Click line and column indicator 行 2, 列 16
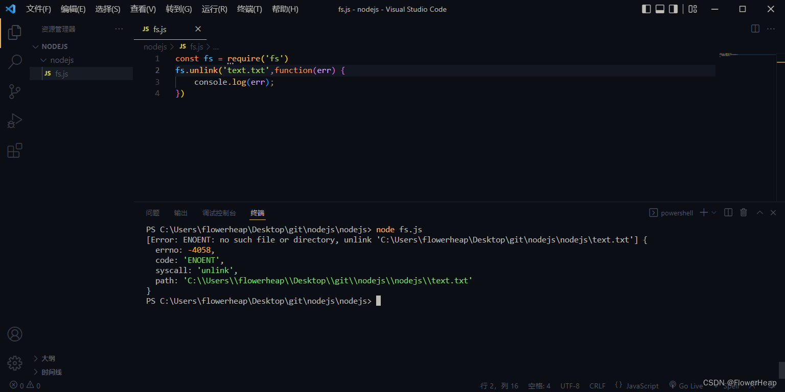This screenshot has height=392, width=785. pos(499,385)
